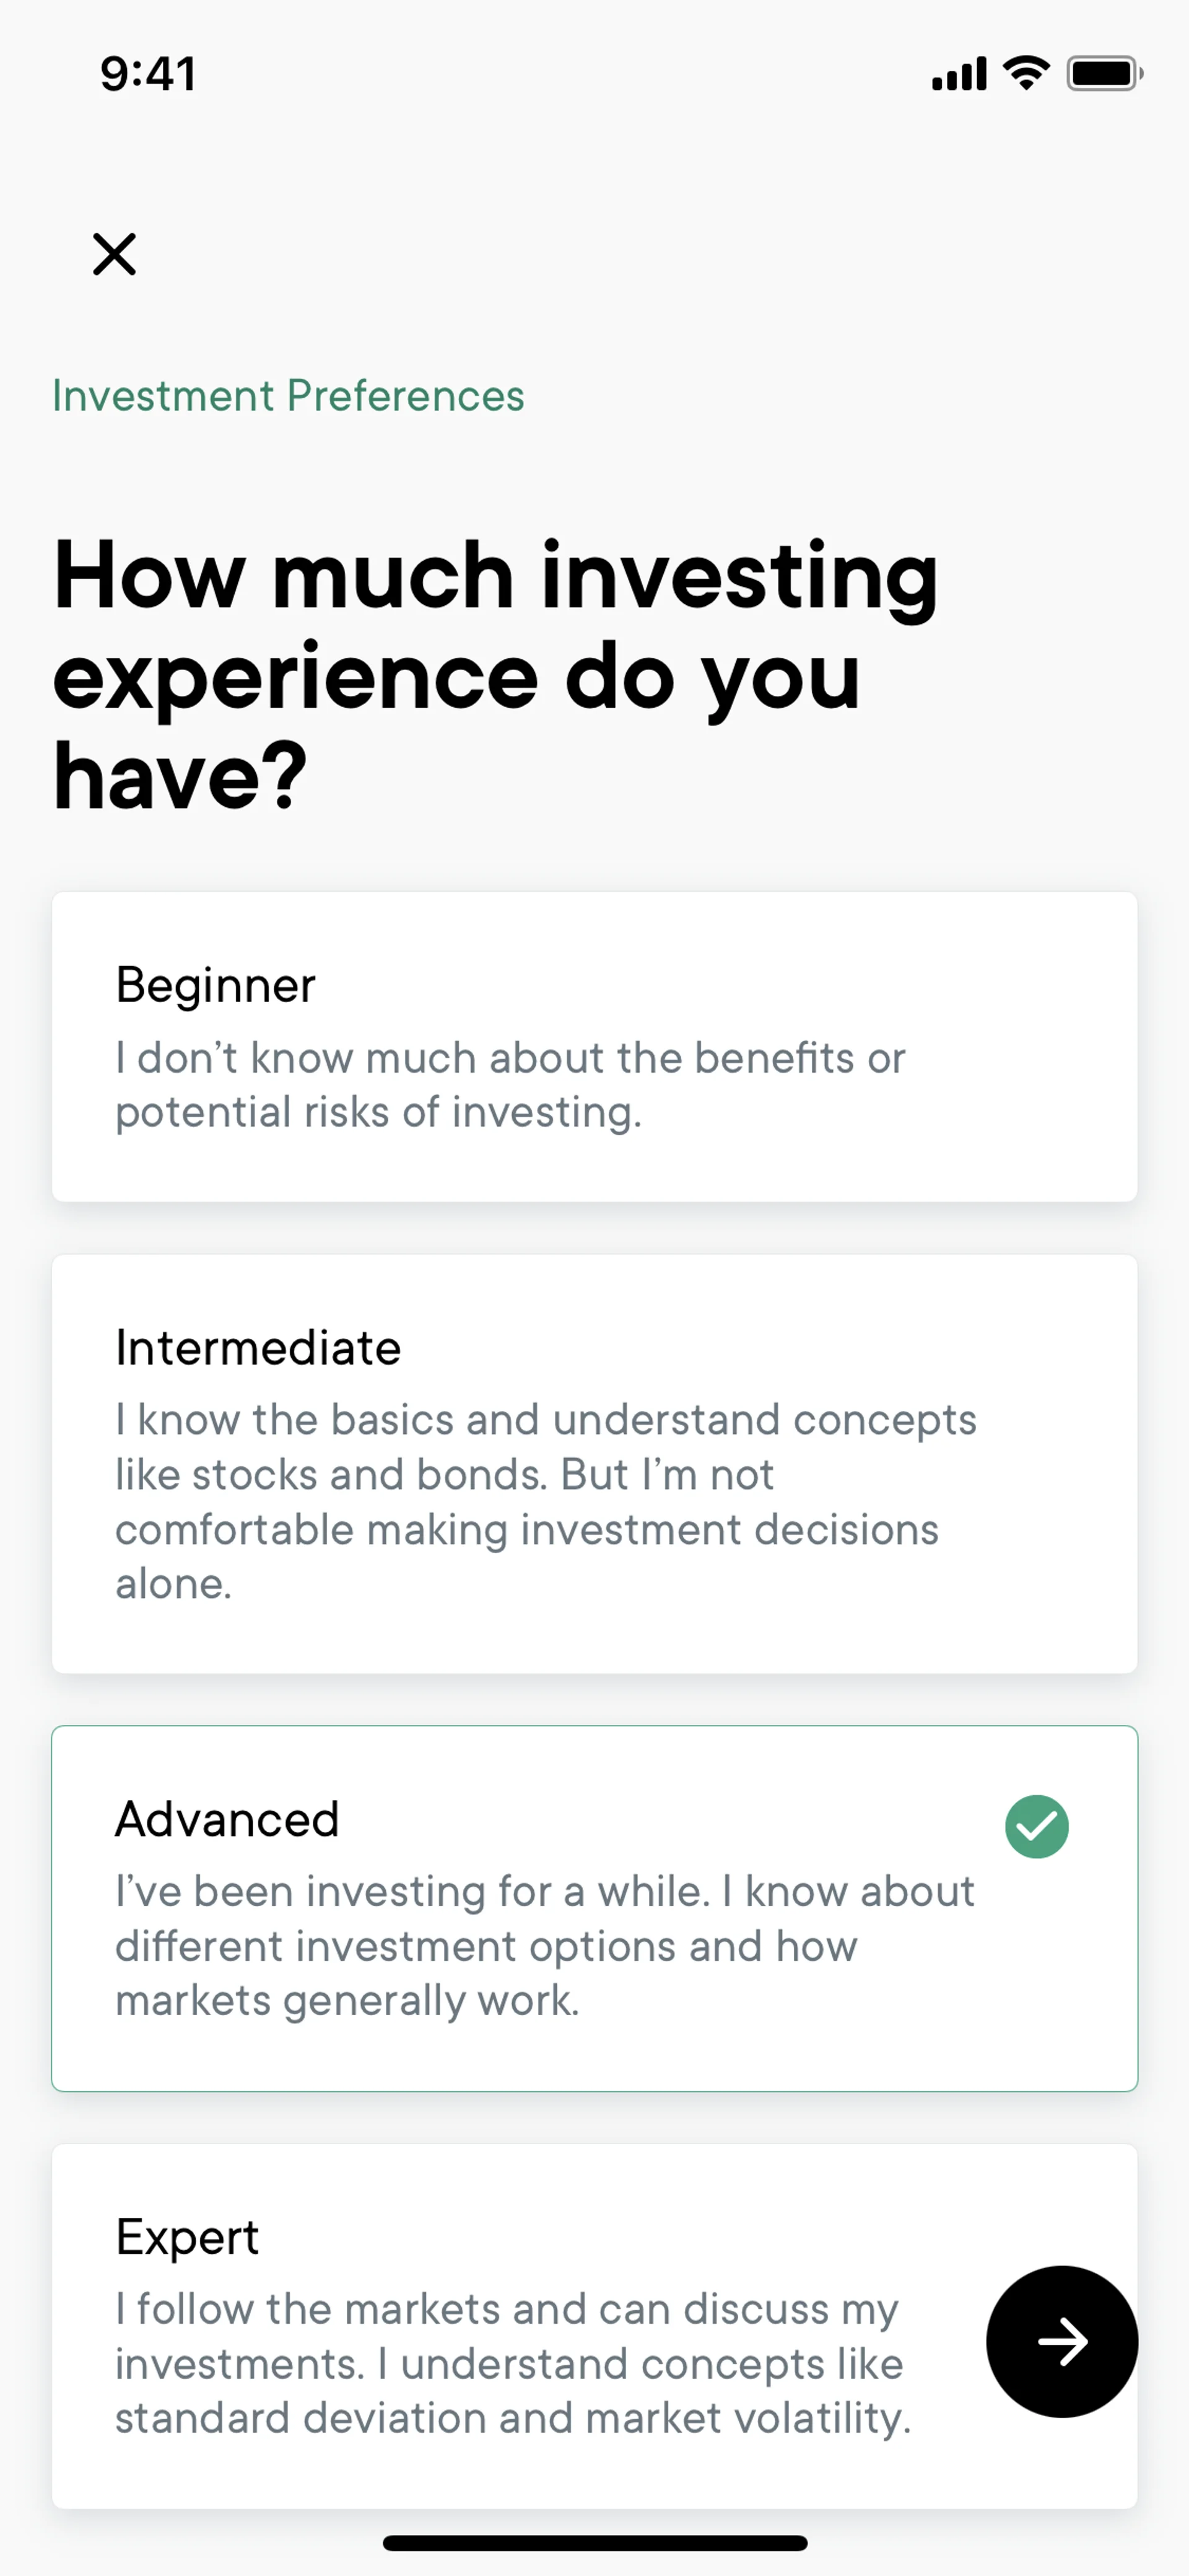Viewport: 1189px width, 2576px height.
Task: Open the Investment Preferences section link
Action: pyautogui.click(x=288, y=396)
